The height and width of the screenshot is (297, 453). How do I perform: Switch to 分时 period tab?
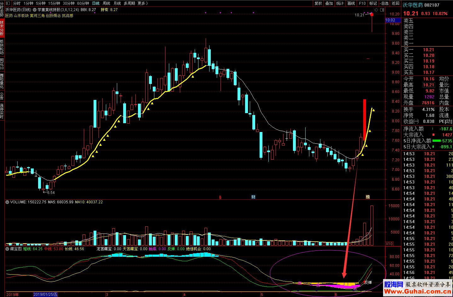[x=17, y=3]
